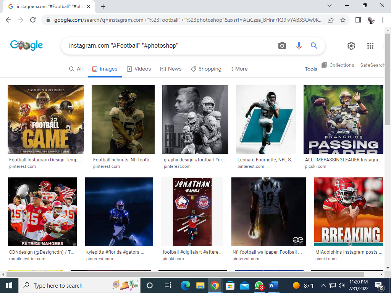Open Chrome tab search chevron
391x293 pixels.
(330, 5)
